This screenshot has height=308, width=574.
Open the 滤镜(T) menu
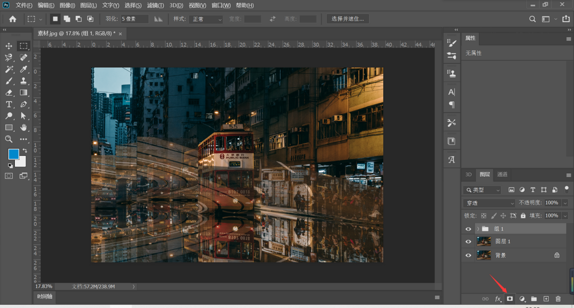[x=155, y=5]
